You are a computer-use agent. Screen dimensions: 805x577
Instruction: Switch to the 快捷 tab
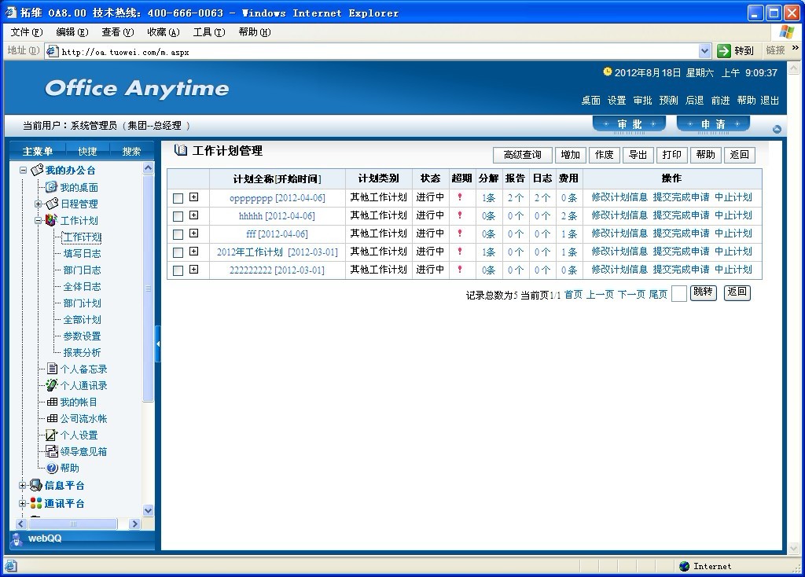[87, 151]
